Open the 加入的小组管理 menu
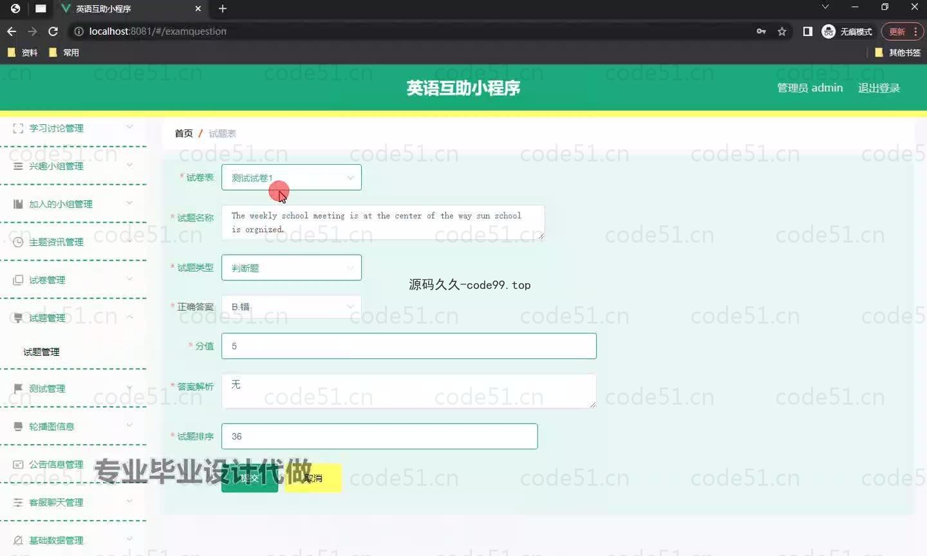 [x=73, y=204]
